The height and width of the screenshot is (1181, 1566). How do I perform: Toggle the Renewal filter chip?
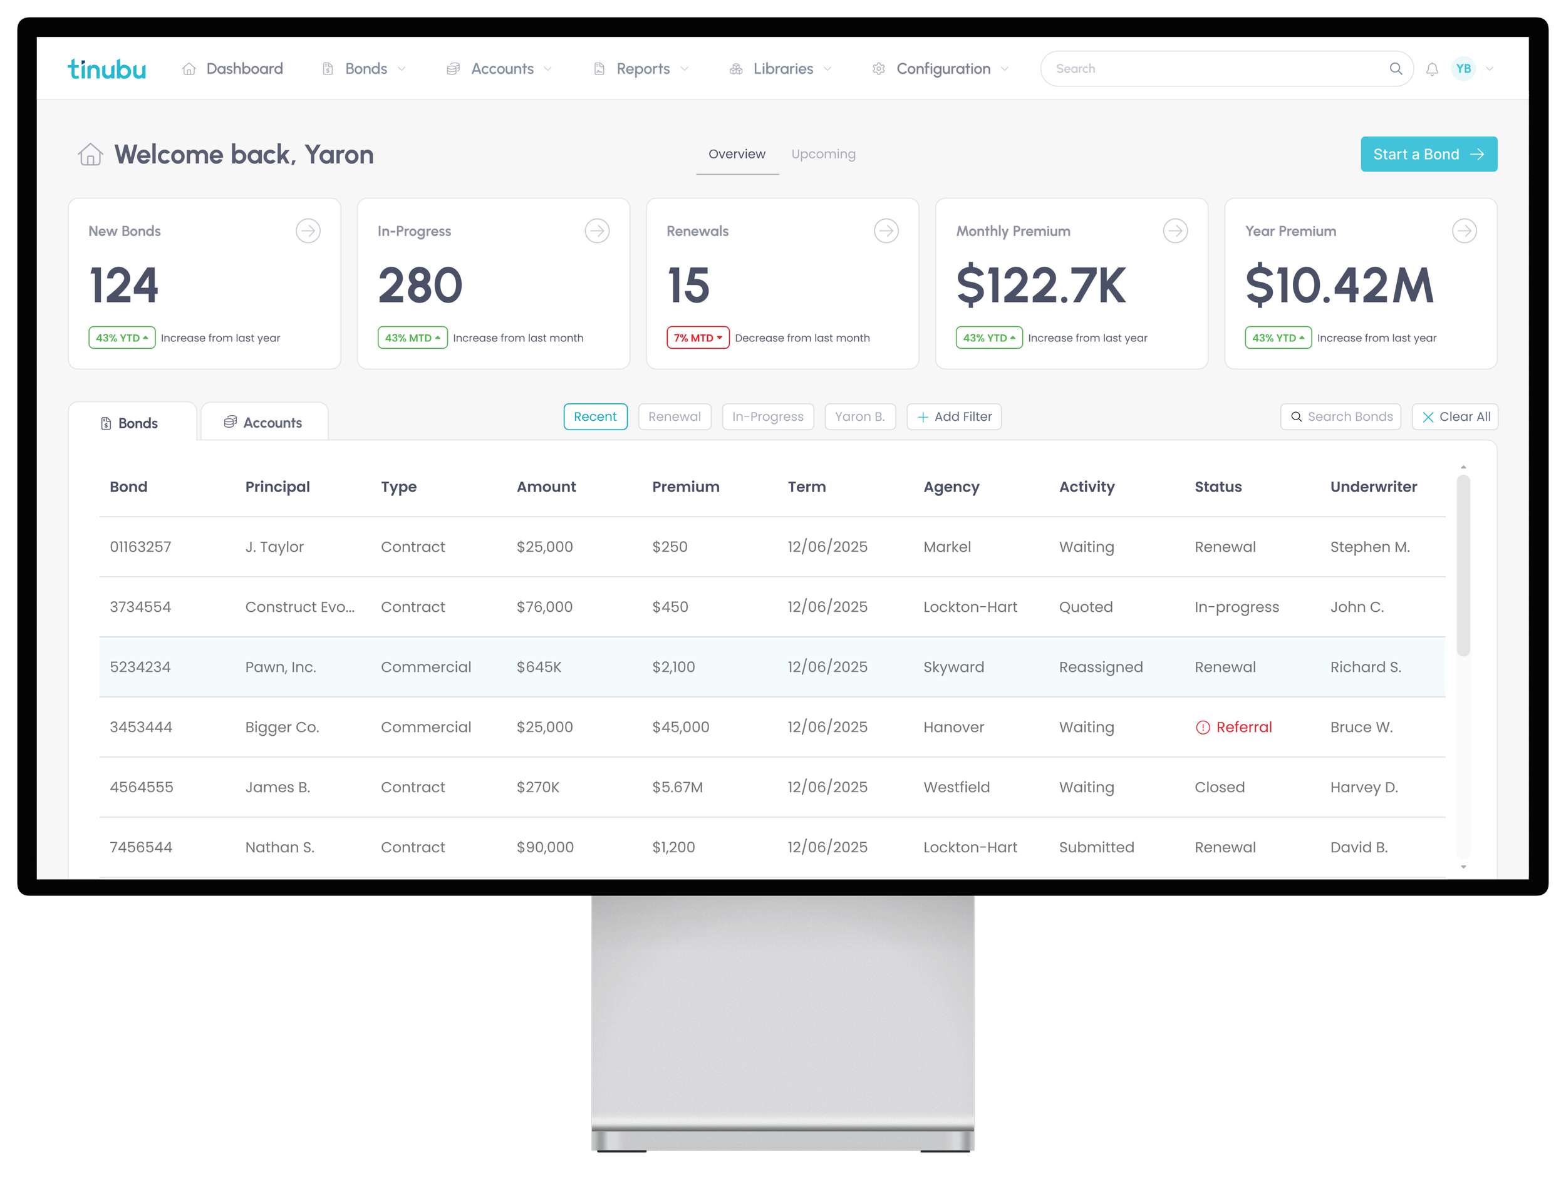pos(674,417)
